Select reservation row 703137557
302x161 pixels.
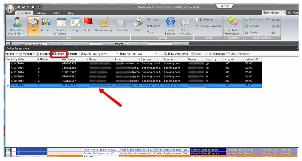136,81
